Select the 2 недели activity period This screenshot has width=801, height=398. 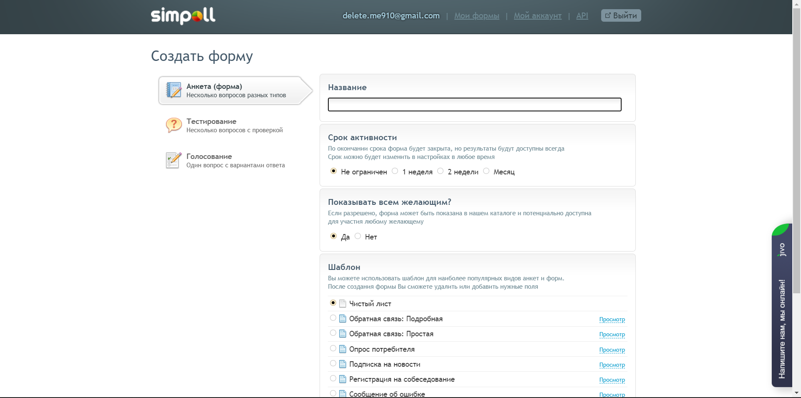click(441, 171)
